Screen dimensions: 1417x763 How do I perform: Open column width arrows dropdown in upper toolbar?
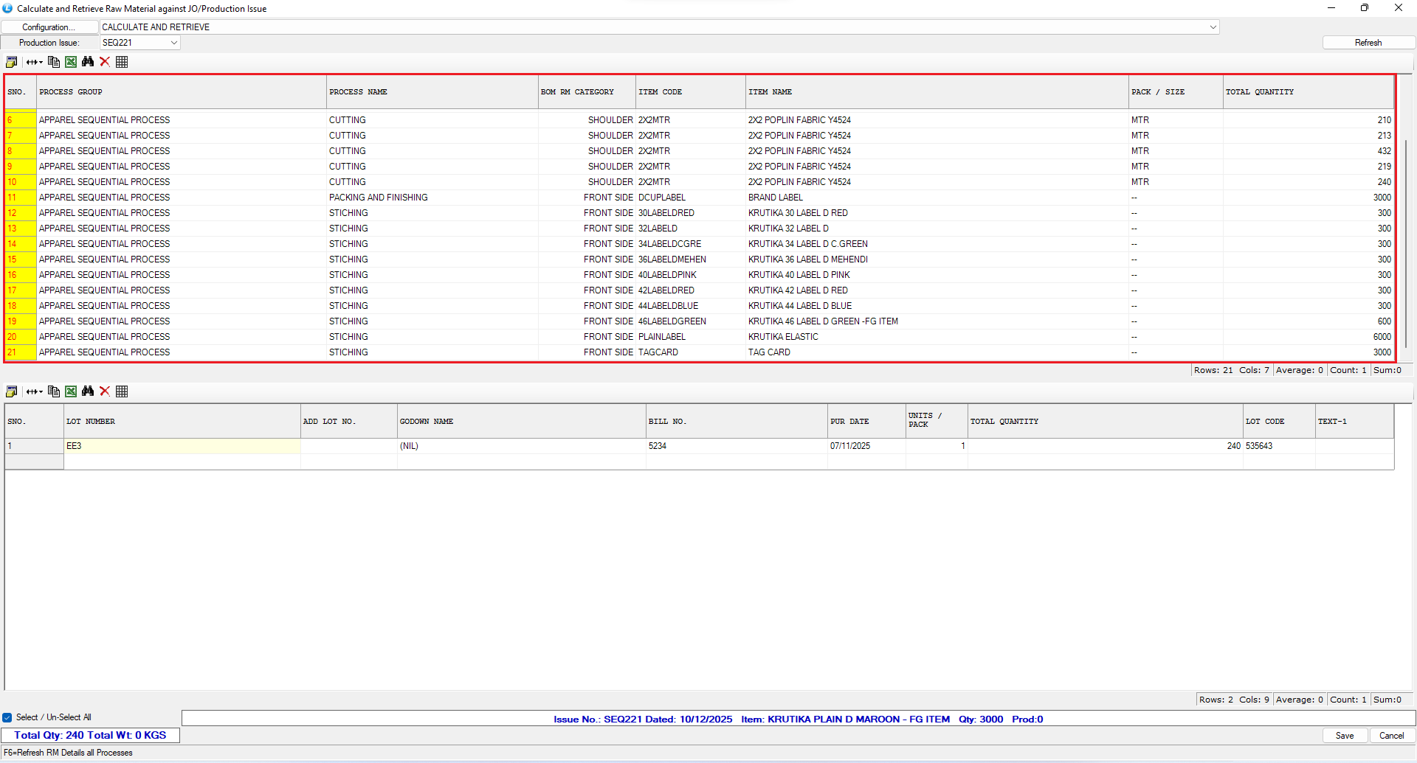[34, 62]
